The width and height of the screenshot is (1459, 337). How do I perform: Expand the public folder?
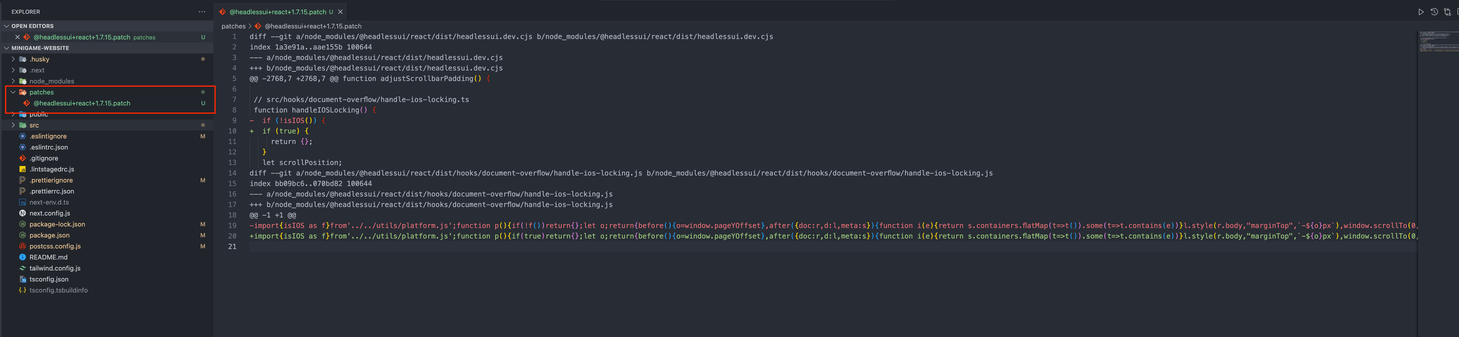point(13,114)
